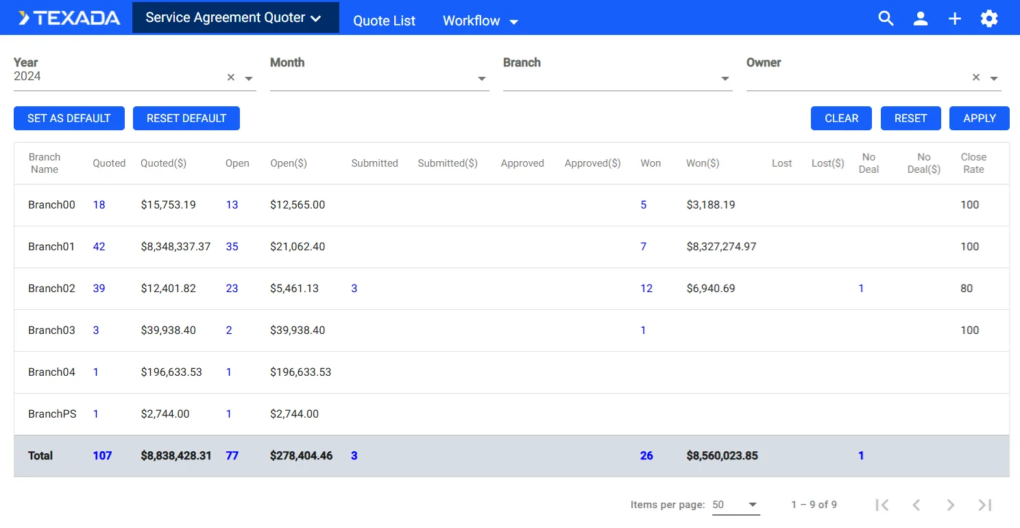The image size is (1020, 528).
Task: Click the Close Rate column header
Action: [973, 163]
